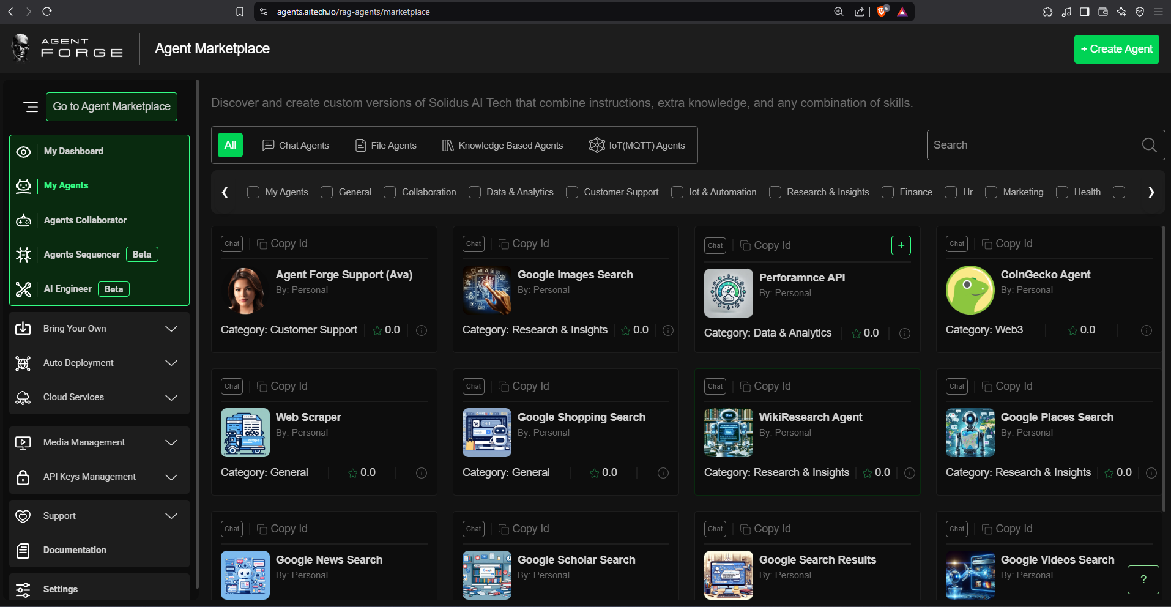1171x607 pixels.
Task: Click the search magnifier icon
Action: pyautogui.click(x=1149, y=145)
